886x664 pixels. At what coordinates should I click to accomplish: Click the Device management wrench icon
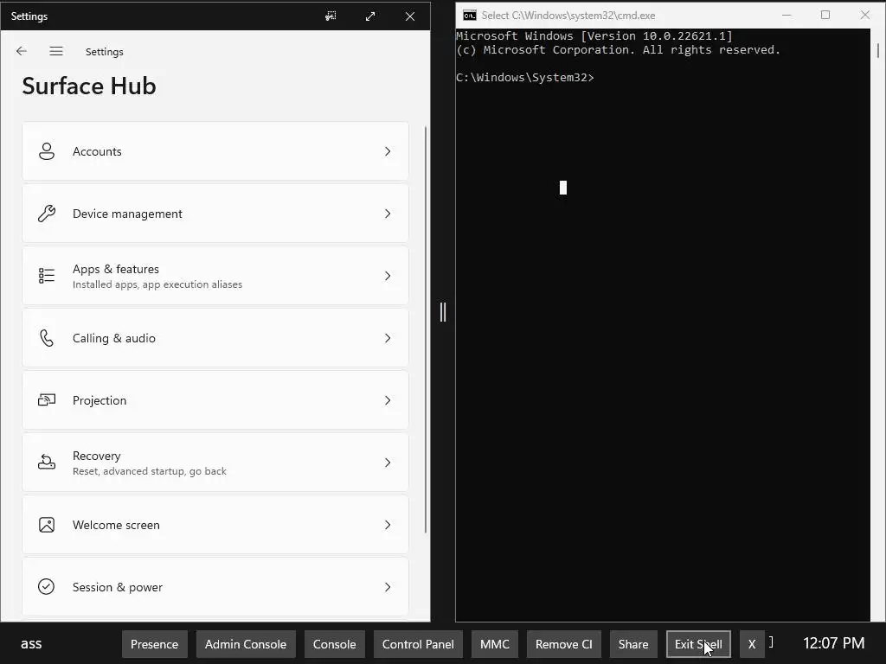tap(47, 214)
